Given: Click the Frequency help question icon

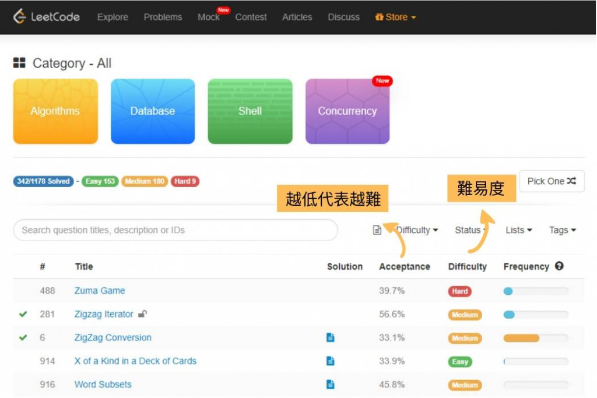Looking at the screenshot, I should click(559, 266).
